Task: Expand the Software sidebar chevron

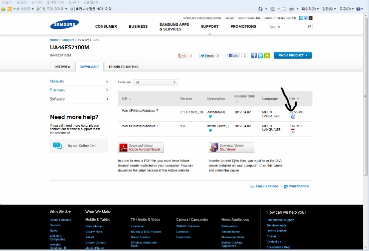Action: 107,99
